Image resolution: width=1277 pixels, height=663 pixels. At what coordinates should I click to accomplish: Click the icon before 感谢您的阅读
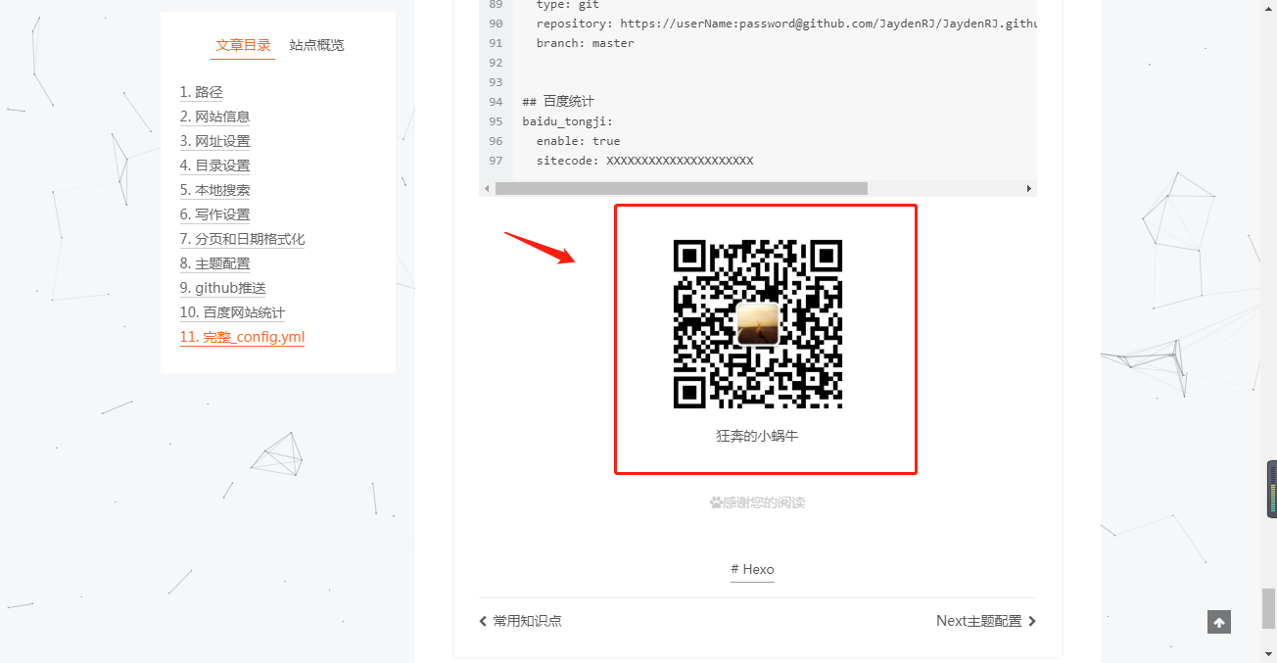[714, 501]
